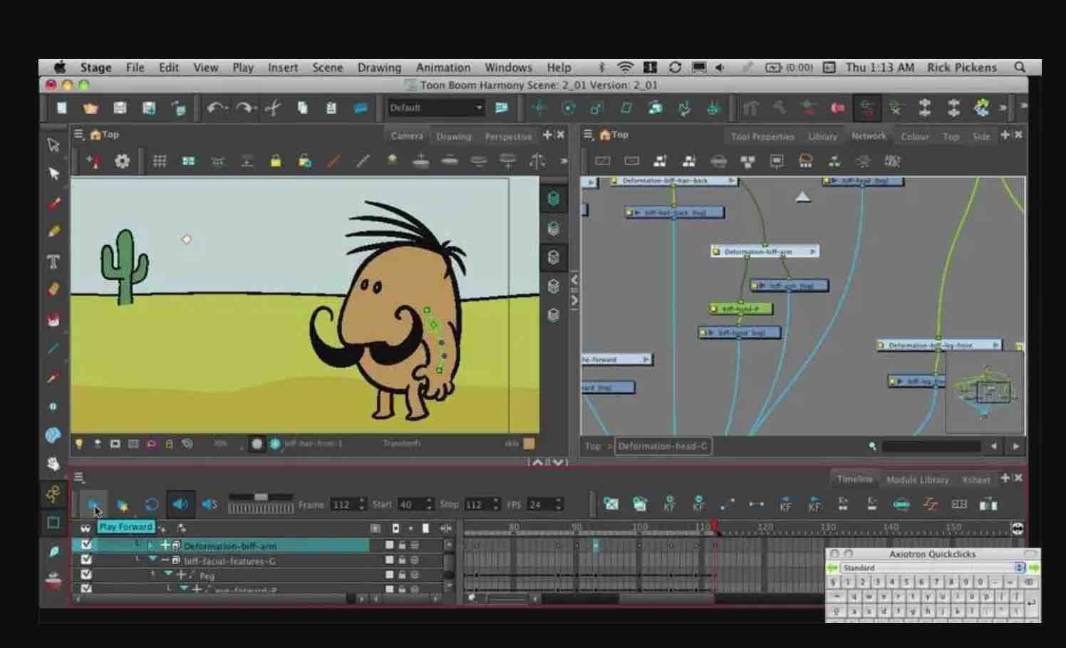Open the macOS Spotlight search icon
Image resolution: width=1066 pixels, height=648 pixels.
(x=1020, y=67)
